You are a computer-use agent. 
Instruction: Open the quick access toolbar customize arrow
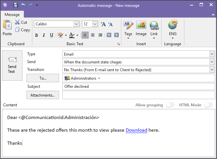[x=37, y=5]
